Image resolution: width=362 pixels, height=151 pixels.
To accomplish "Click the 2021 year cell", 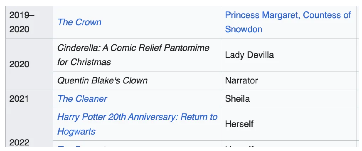I will pyautogui.click(x=19, y=99).
